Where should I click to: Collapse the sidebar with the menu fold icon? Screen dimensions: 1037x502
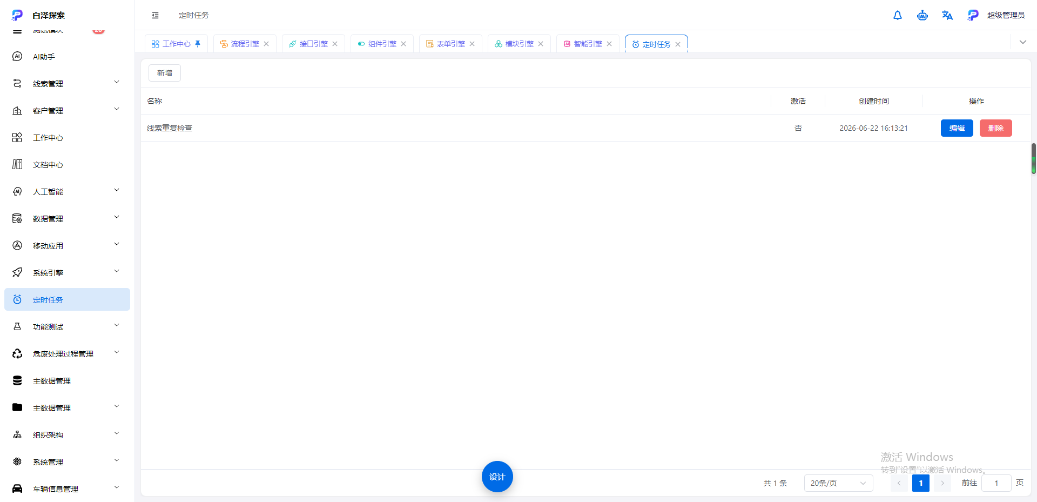[156, 15]
